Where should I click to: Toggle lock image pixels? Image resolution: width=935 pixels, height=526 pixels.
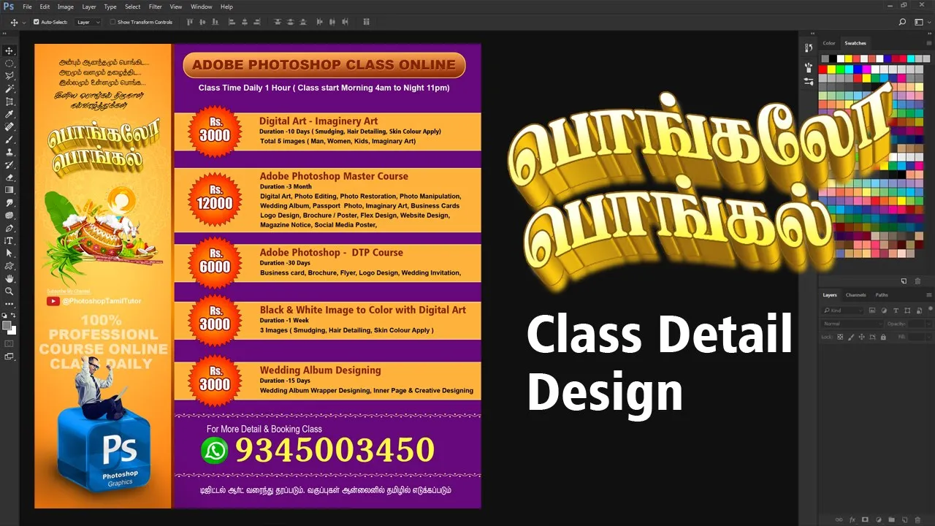[x=851, y=337]
